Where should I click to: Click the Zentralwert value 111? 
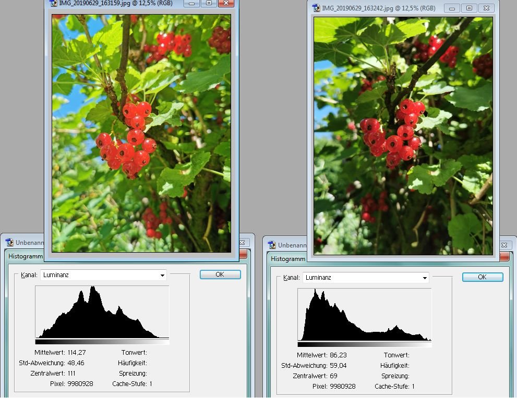tap(71, 374)
